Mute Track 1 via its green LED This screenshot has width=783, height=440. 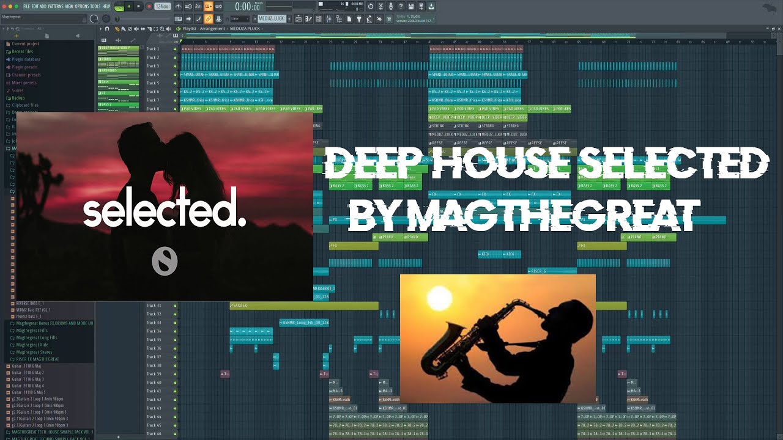coord(175,49)
